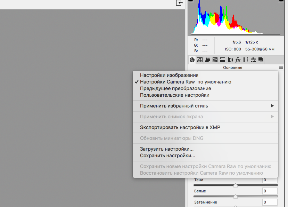Click the 'Белые' slider handle
The image size is (288, 207).
tap(236, 197)
